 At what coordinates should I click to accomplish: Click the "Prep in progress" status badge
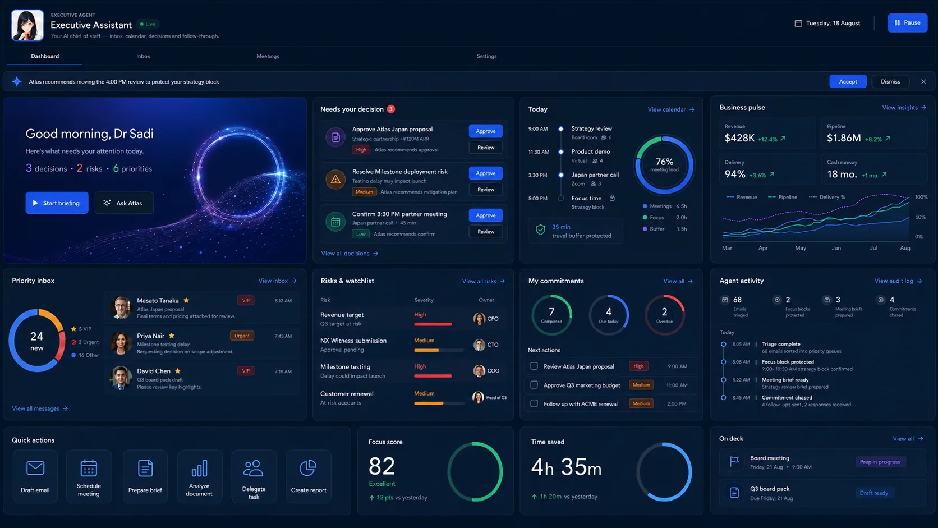pyautogui.click(x=880, y=462)
